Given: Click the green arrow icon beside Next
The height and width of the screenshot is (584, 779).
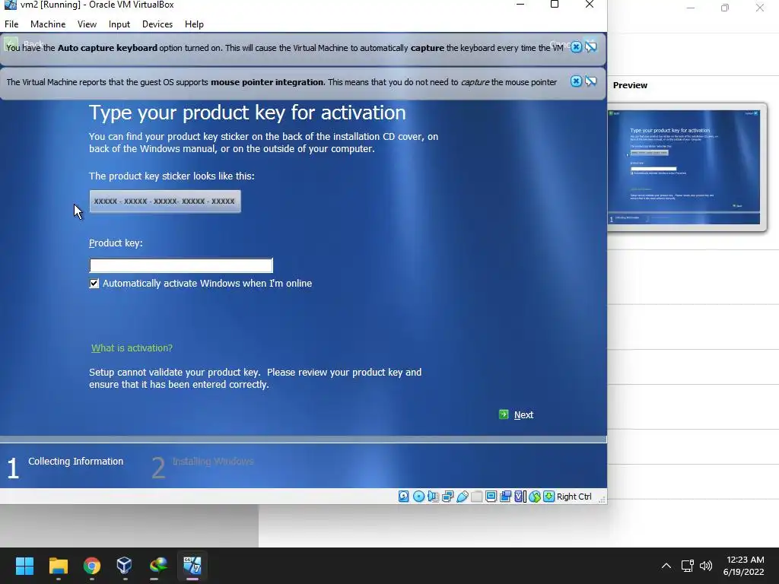Looking at the screenshot, I should tap(504, 414).
